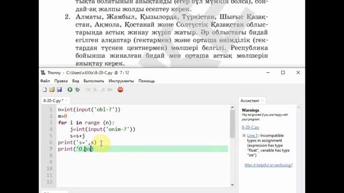Open the Помощь menu
The width and height of the screenshot is (344, 193).
point(147,81)
